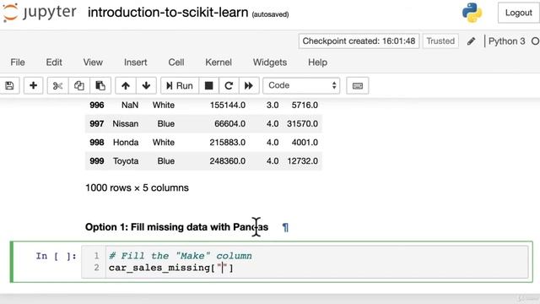Cut selected cells with scissors icon
The height and width of the screenshot is (304, 540).
click(x=58, y=85)
